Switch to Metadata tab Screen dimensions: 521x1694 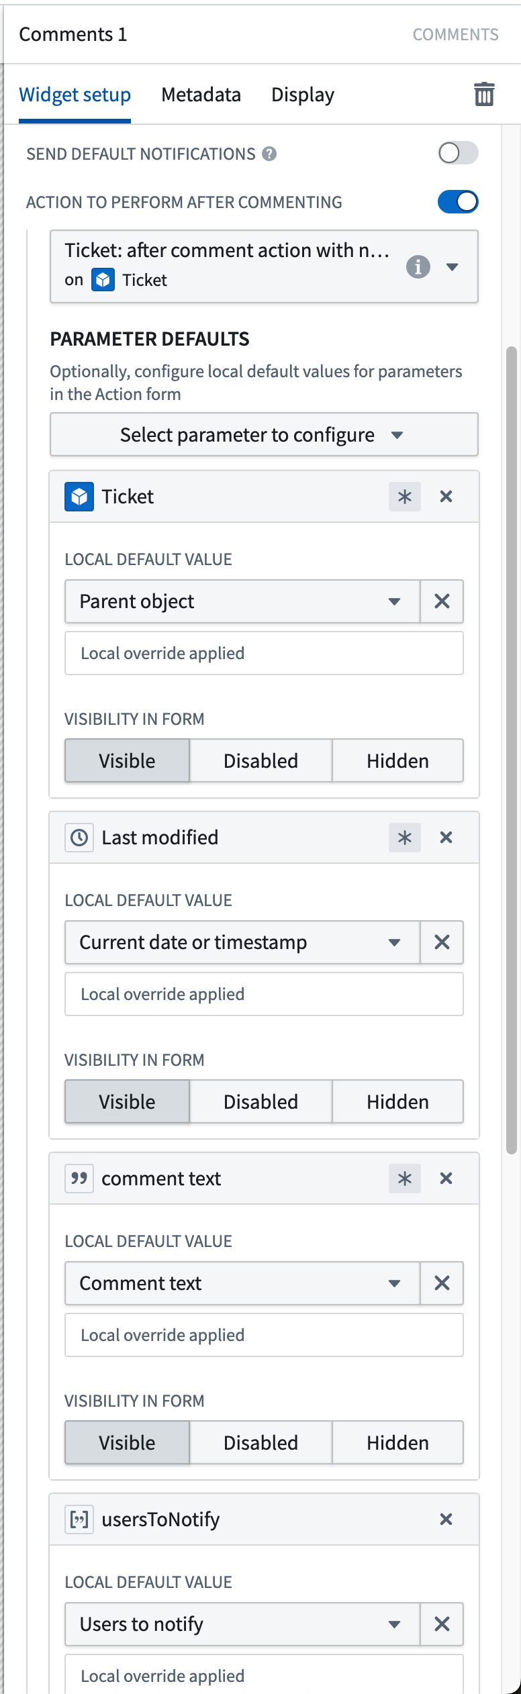(201, 95)
